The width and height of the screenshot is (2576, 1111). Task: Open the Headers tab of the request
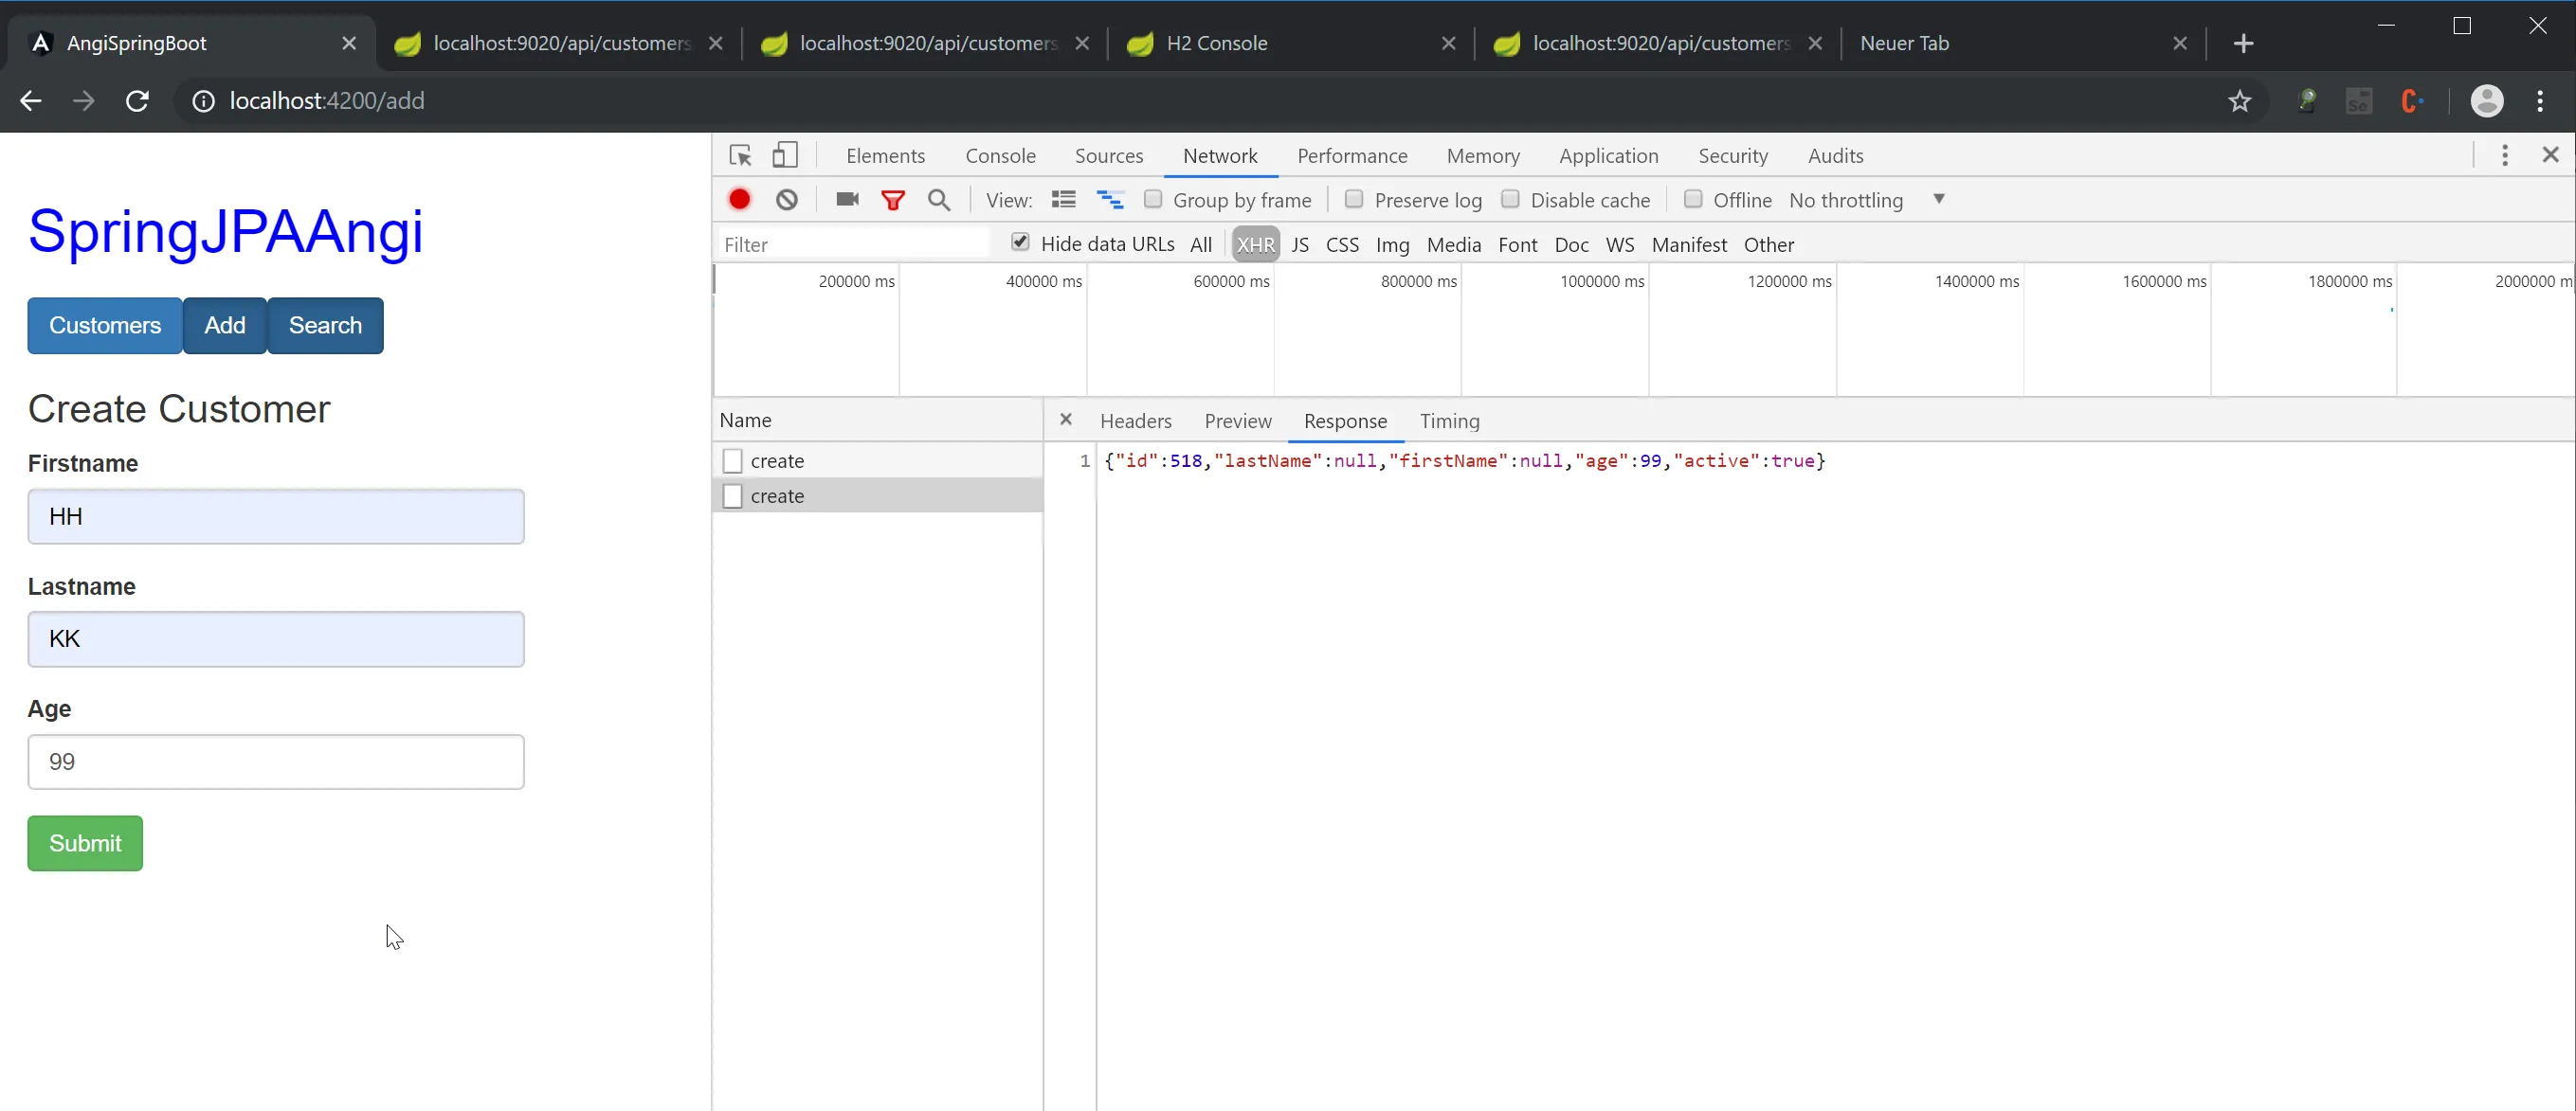coord(1135,421)
